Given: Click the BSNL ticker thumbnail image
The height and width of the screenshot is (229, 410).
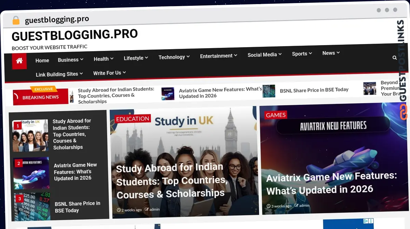Looking at the screenshot, I should [x=269, y=91].
